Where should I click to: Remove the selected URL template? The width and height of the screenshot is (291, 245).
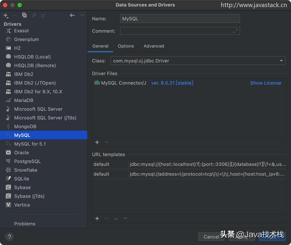click(x=107, y=218)
